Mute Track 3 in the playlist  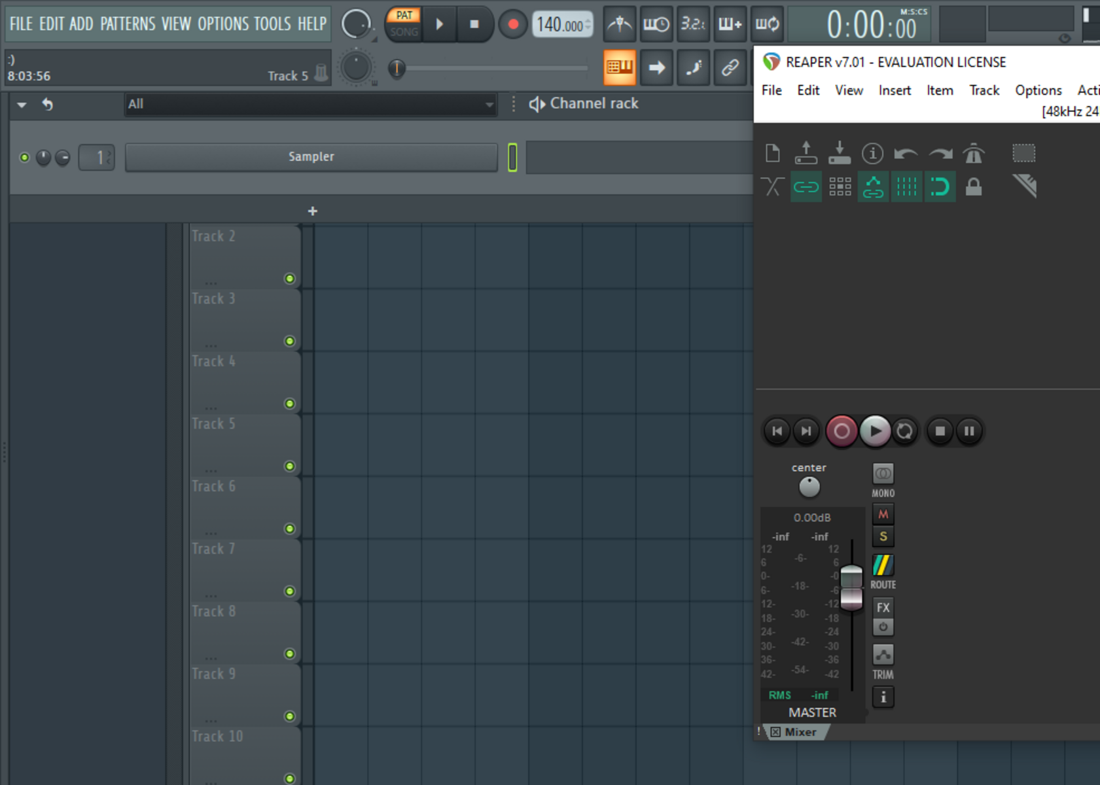(x=290, y=341)
